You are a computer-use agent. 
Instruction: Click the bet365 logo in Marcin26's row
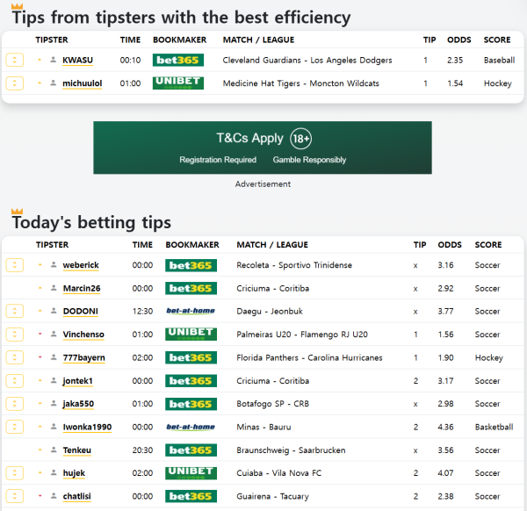(191, 288)
